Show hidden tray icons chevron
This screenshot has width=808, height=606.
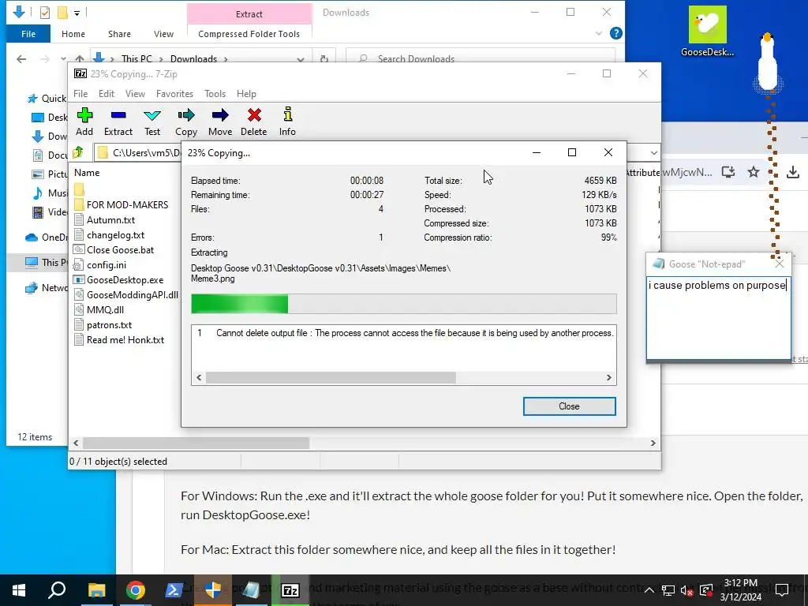click(x=649, y=590)
